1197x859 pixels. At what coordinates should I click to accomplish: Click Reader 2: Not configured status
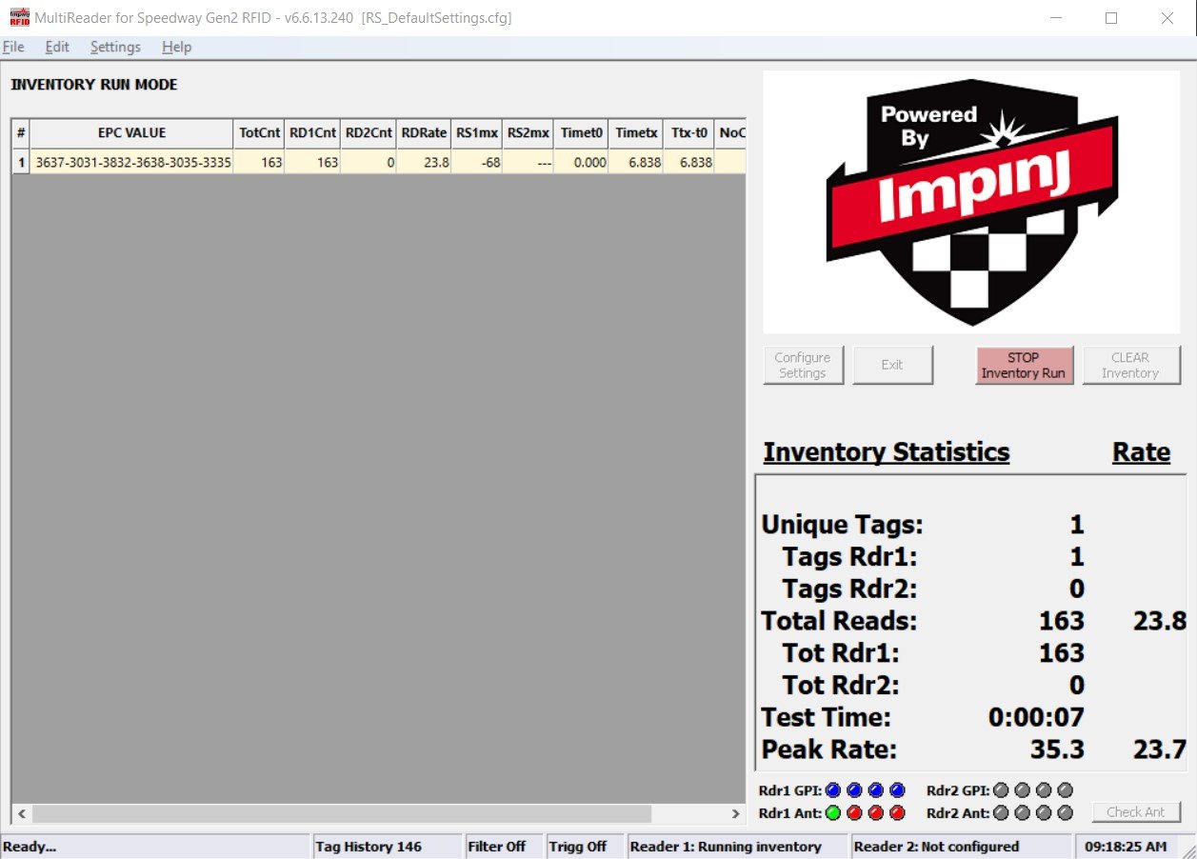(962, 847)
